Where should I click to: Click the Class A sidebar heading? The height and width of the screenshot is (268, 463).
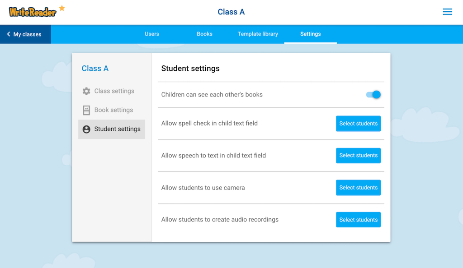click(95, 68)
